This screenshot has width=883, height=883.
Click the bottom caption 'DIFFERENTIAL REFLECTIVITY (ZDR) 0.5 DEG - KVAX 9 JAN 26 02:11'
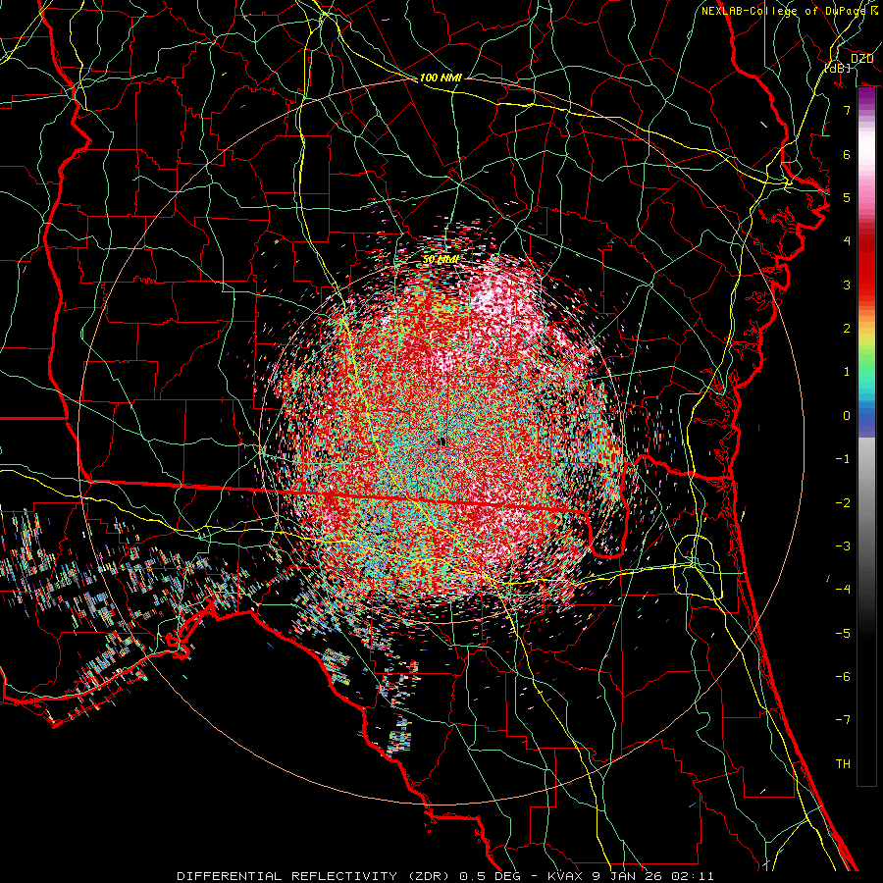(x=444, y=876)
